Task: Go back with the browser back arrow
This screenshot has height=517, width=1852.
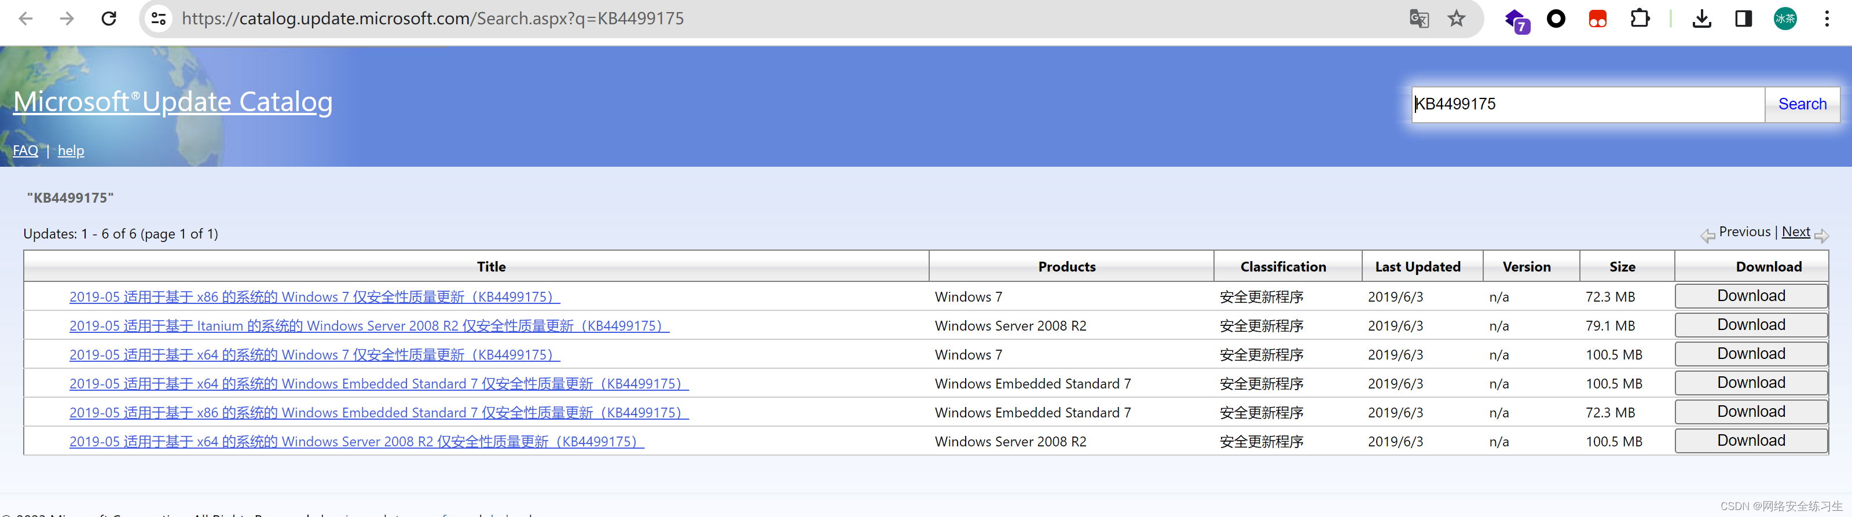Action: (x=26, y=19)
